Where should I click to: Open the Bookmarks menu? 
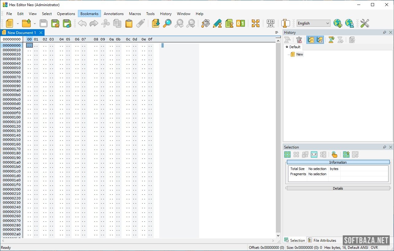pyautogui.click(x=89, y=14)
